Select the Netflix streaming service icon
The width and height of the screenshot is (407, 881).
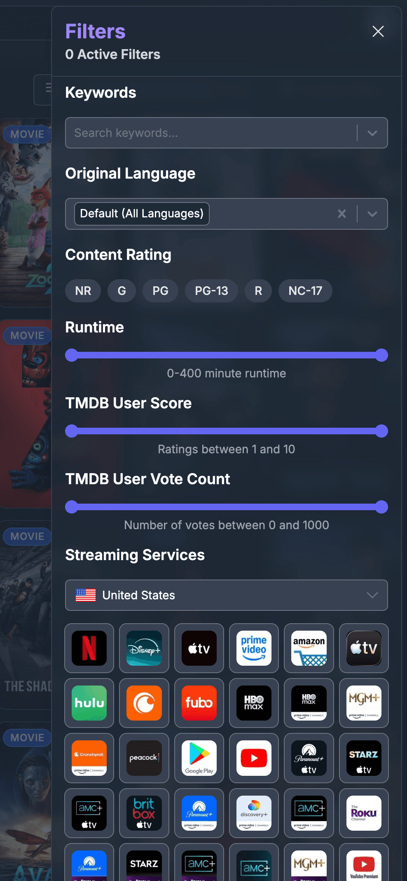[x=89, y=648]
